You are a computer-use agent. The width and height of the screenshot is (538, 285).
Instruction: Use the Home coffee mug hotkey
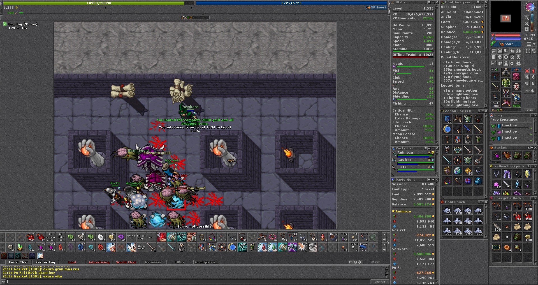point(333,237)
